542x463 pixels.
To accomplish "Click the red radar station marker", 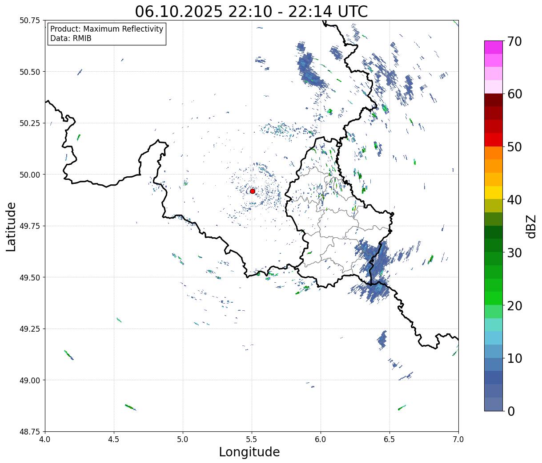I will [253, 191].
